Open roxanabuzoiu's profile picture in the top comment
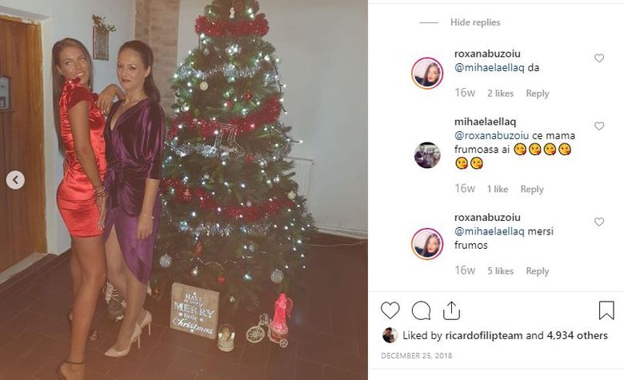The image size is (624, 380). pos(427,74)
